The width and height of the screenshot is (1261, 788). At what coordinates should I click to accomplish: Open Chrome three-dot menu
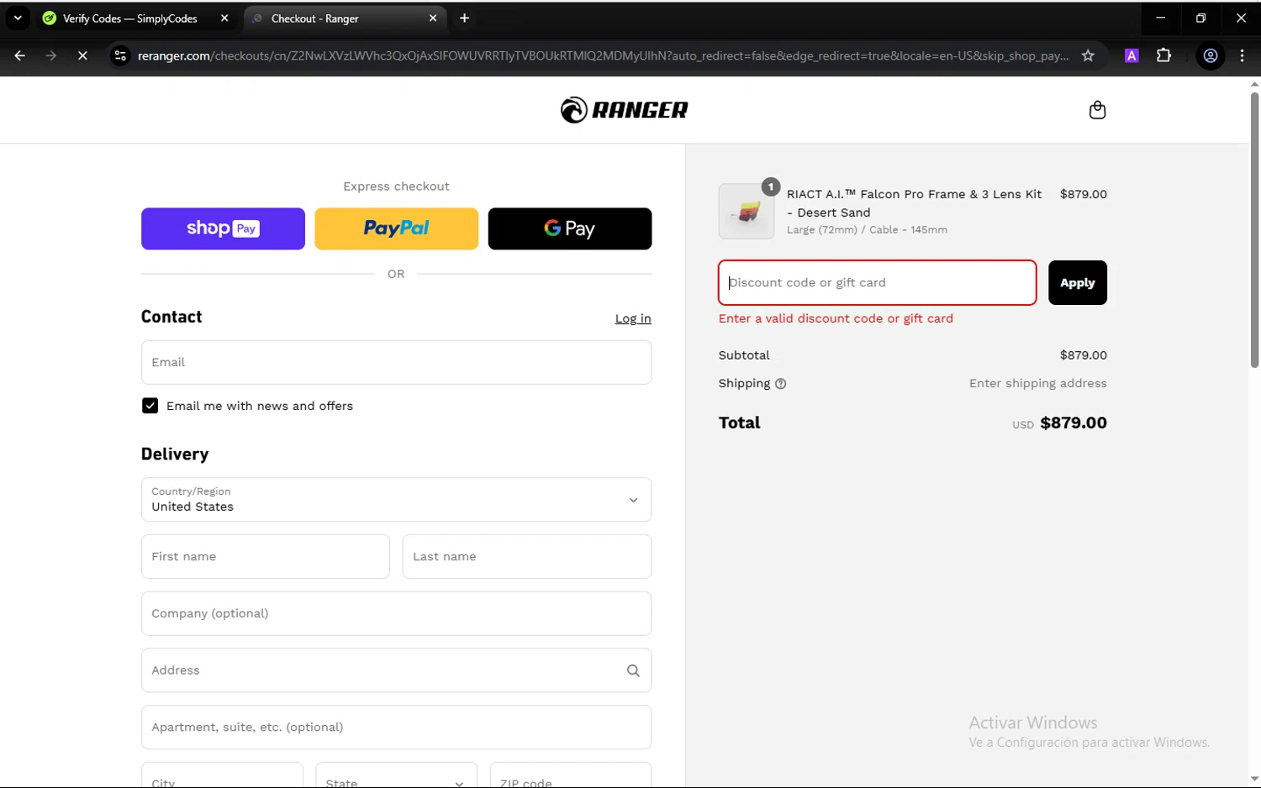[1242, 55]
